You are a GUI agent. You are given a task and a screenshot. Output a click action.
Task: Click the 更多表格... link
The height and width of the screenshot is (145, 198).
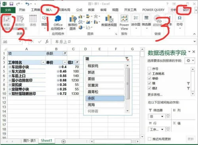click(155, 95)
